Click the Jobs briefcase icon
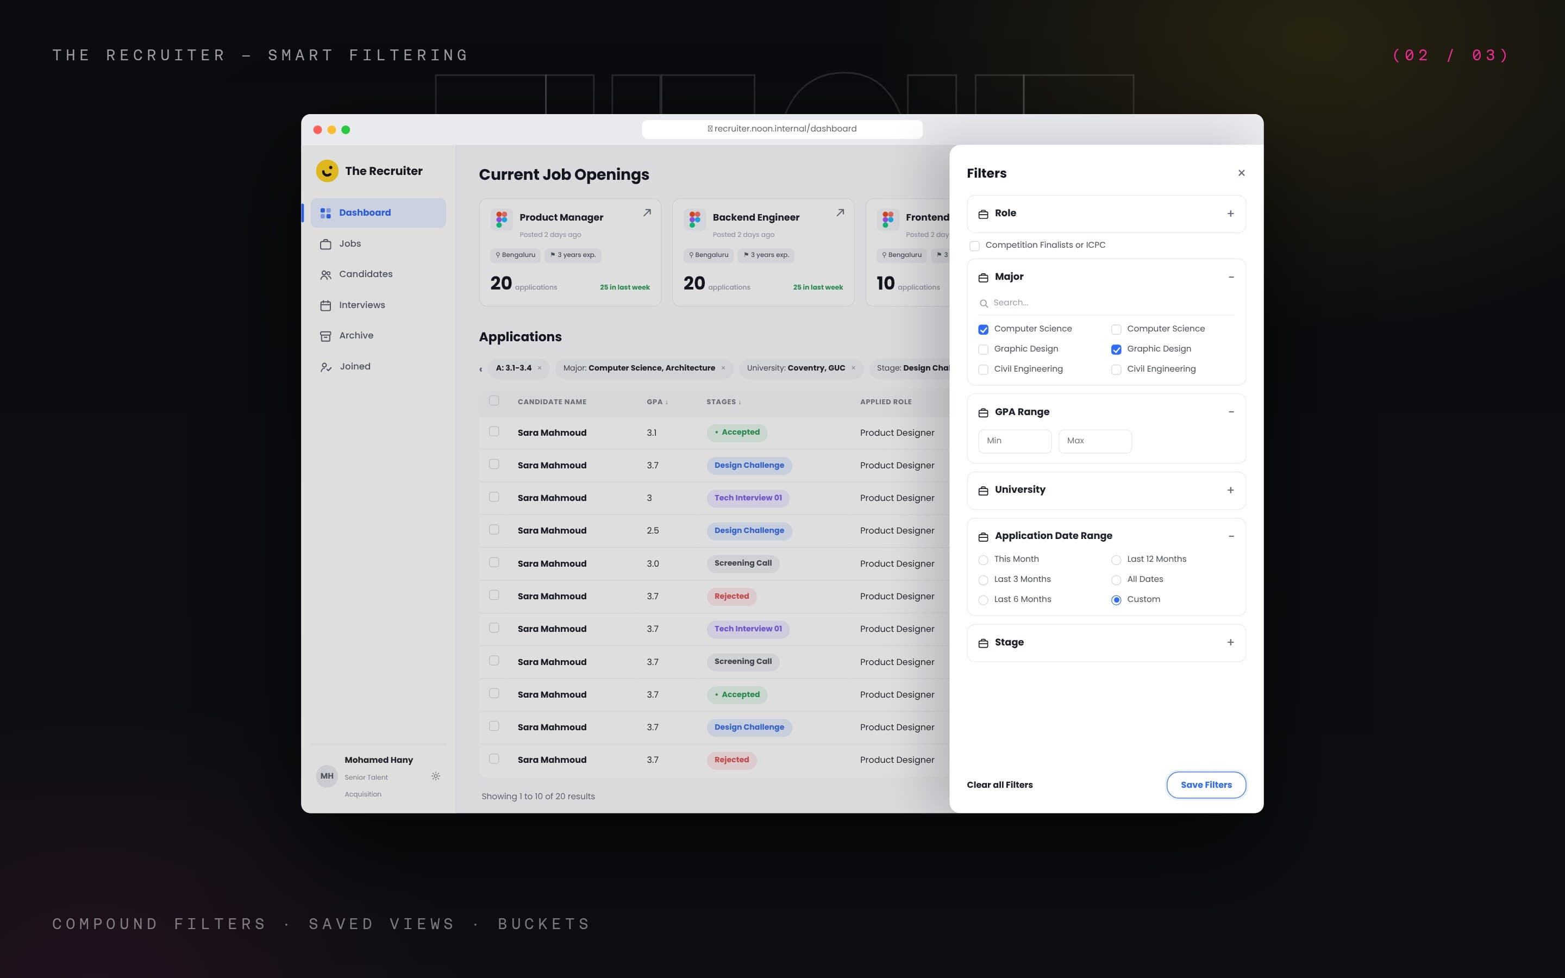Image resolution: width=1565 pixels, height=978 pixels. point(325,244)
